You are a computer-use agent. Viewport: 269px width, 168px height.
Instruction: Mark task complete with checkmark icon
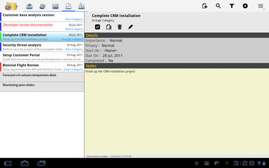click(x=97, y=27)
